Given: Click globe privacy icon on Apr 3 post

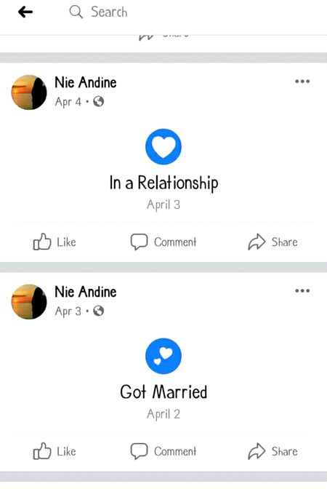Looking at the screenshot, I should click(x=99, y=311).
